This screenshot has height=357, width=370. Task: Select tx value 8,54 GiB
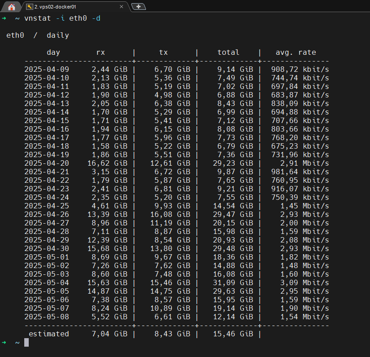click(x=172, y=240)
